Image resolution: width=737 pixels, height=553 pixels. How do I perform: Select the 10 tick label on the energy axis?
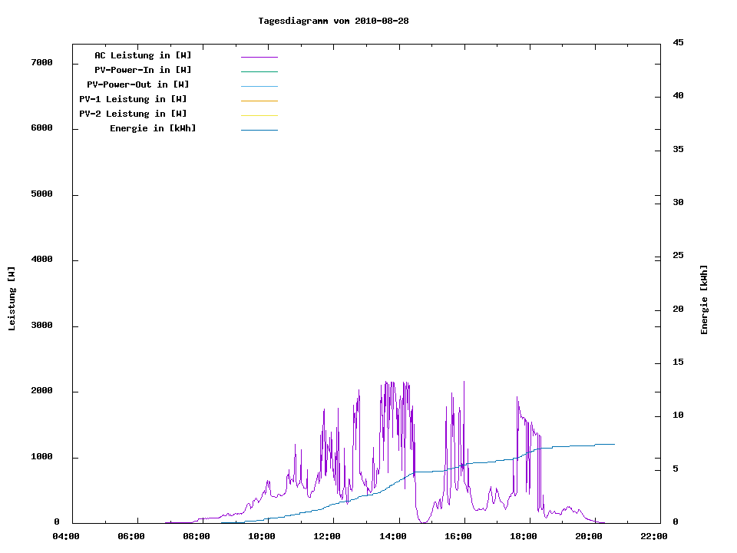(x=678, y=416)
